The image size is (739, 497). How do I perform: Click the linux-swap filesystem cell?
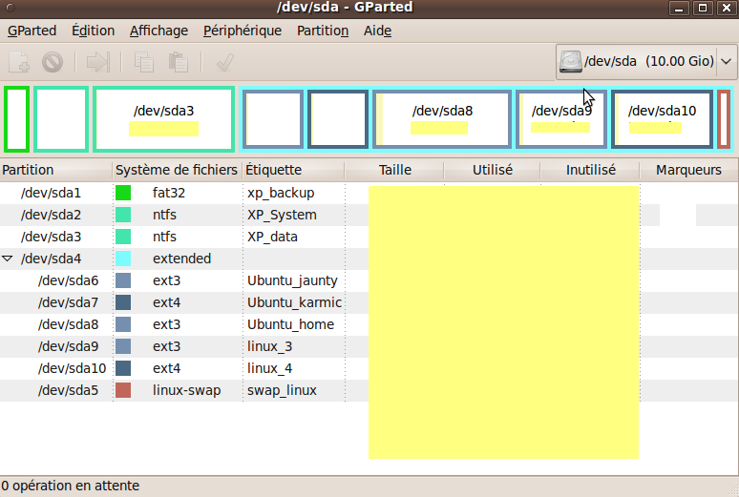(186, 390)
